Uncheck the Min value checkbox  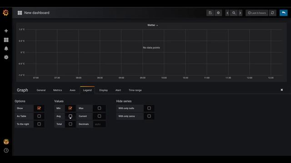70,108
